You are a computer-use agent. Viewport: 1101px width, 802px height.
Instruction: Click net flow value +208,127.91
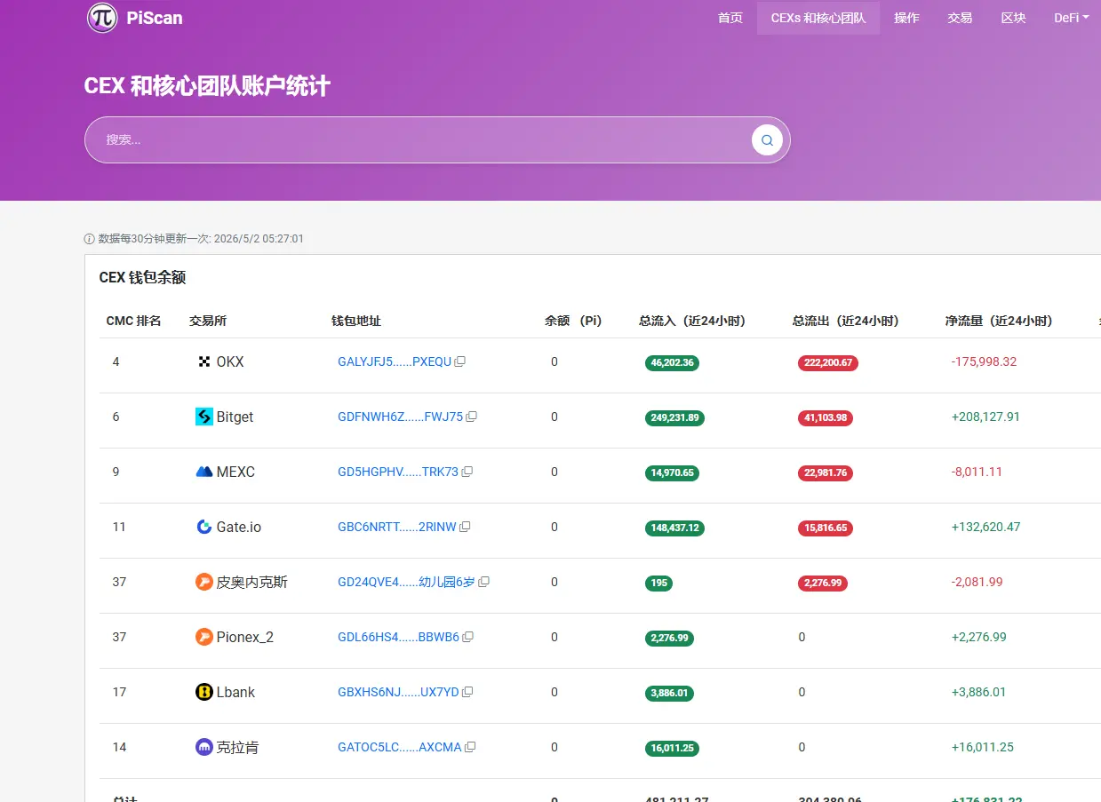(985, 417)
